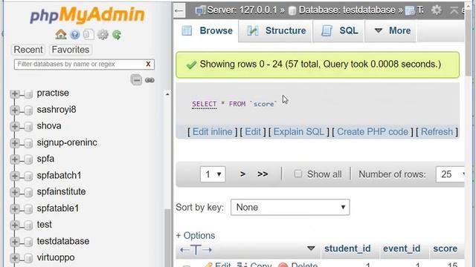Expand the spfabatch1 database node
This screenshot has height=267, width=476.
click(14, 176)
